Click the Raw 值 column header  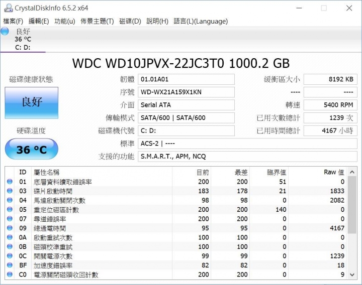pyautogui.click(x=318, y=172)
